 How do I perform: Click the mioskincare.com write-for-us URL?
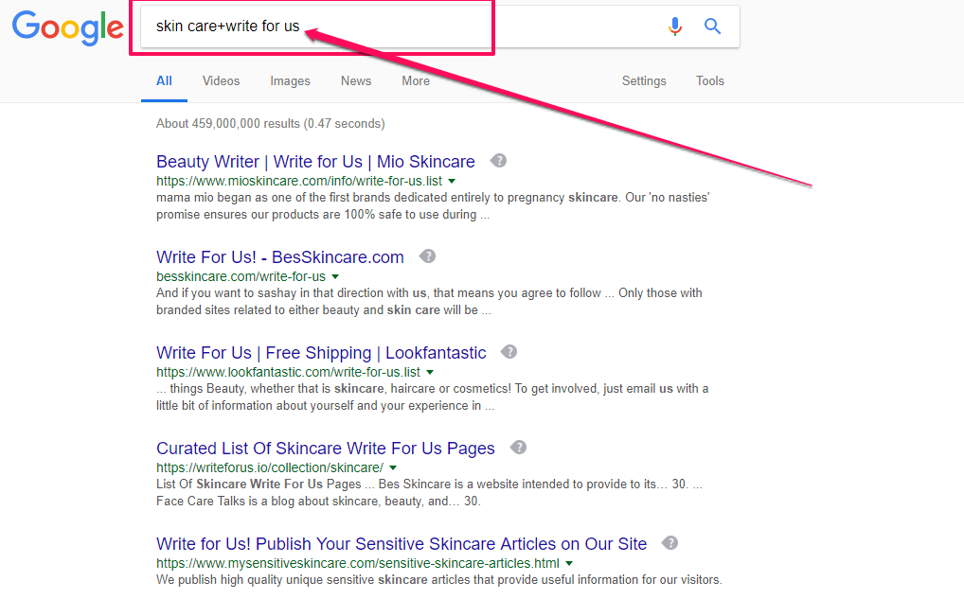[299, 182]
